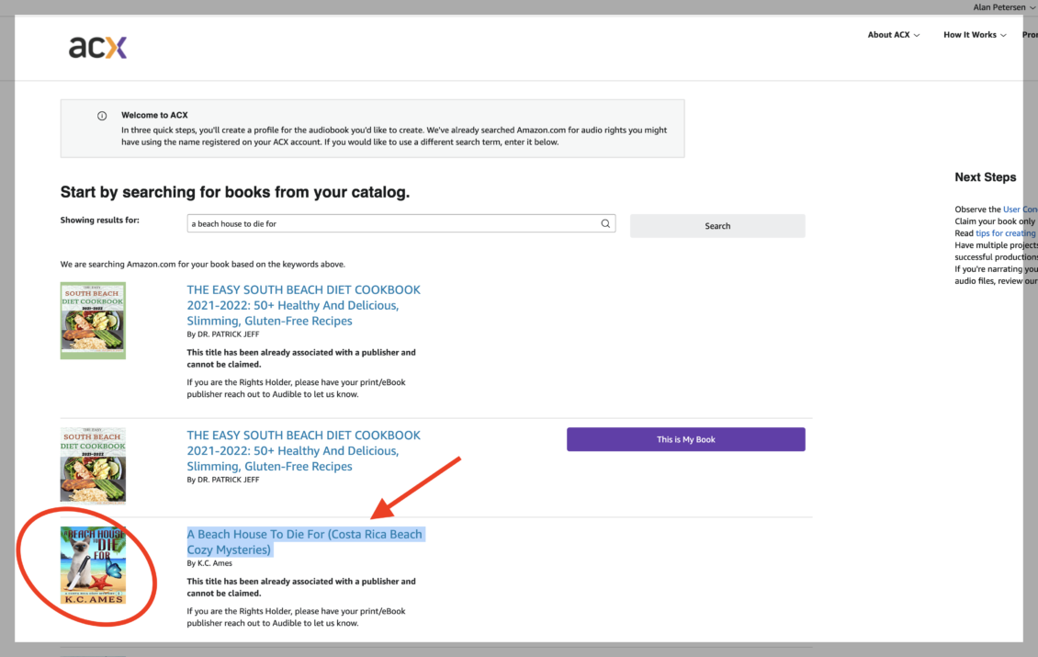Click the ACX logo
Viewport: 1038px width, 657px height.
[97, 47]
